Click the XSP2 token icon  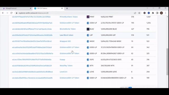tap(88, 60)
